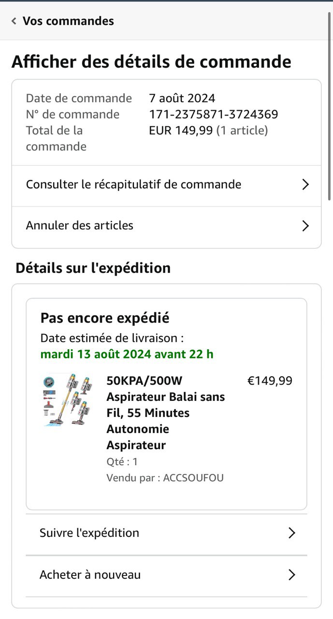Click order total EUR 149,99 (1 article)
The width and height of the screenshot is (333, 619).
click(x=208, y=131)
